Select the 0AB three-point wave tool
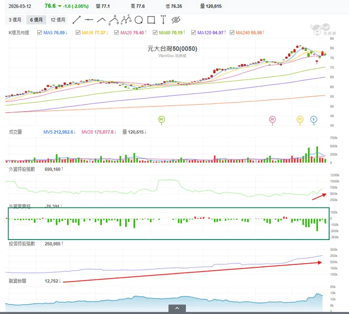The width and height of the screenshot is (349, 314). coord(114,20)
